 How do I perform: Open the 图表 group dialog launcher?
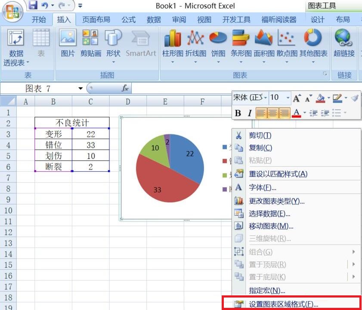click(325, 74)
